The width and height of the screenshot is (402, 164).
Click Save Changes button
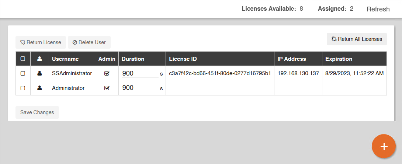coord(37,112)
